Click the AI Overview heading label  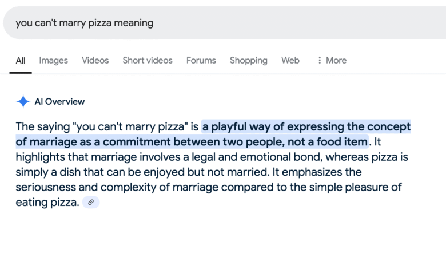[59, 102]
